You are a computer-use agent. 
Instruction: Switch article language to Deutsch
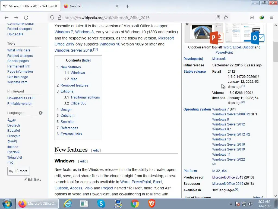point(14,125)
